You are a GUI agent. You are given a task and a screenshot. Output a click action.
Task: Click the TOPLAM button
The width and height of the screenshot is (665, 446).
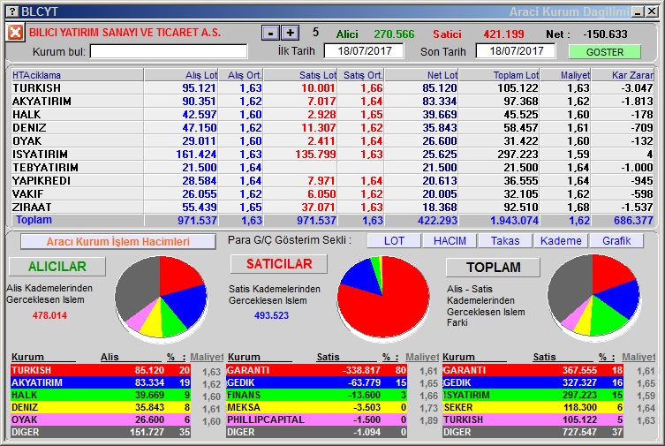coord(494,267)
